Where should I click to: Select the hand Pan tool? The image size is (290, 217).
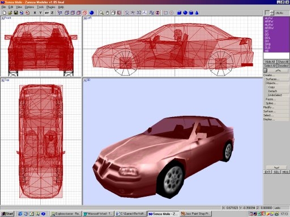pyautogui.click(x=108, y=13)
